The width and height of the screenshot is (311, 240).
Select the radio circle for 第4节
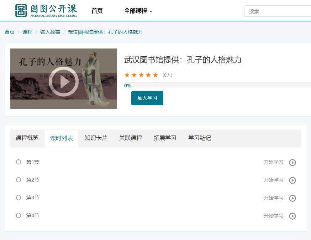click(19, 215)
